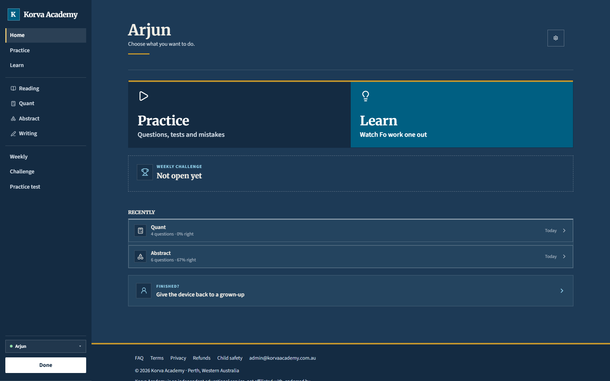Open the Learn card heading
This screenshot has width=610, height=381.
[x=379, y=120]
